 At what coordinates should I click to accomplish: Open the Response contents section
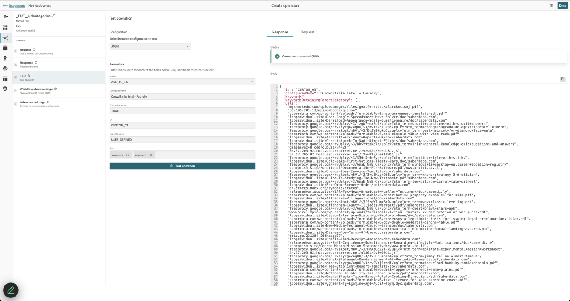tap(59, 65)
